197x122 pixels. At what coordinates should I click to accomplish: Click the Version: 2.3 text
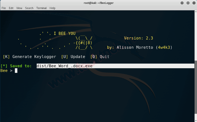pos(139,38)
